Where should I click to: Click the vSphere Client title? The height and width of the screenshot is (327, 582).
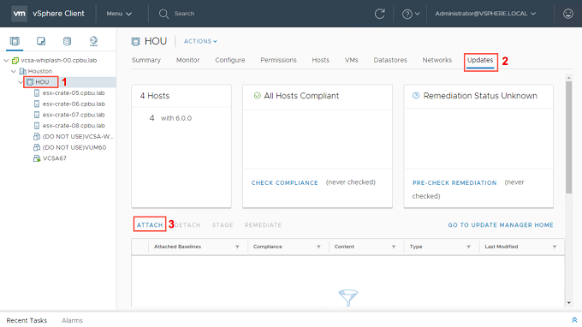point(59,14)
